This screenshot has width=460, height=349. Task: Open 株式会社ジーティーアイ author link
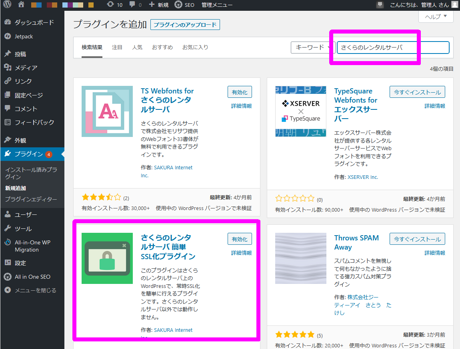tap(363, 305)
